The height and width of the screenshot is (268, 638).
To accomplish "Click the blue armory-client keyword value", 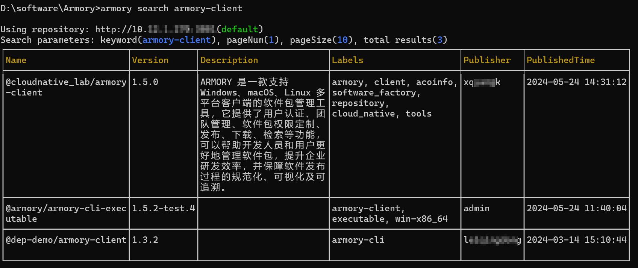I will (176, 40).
